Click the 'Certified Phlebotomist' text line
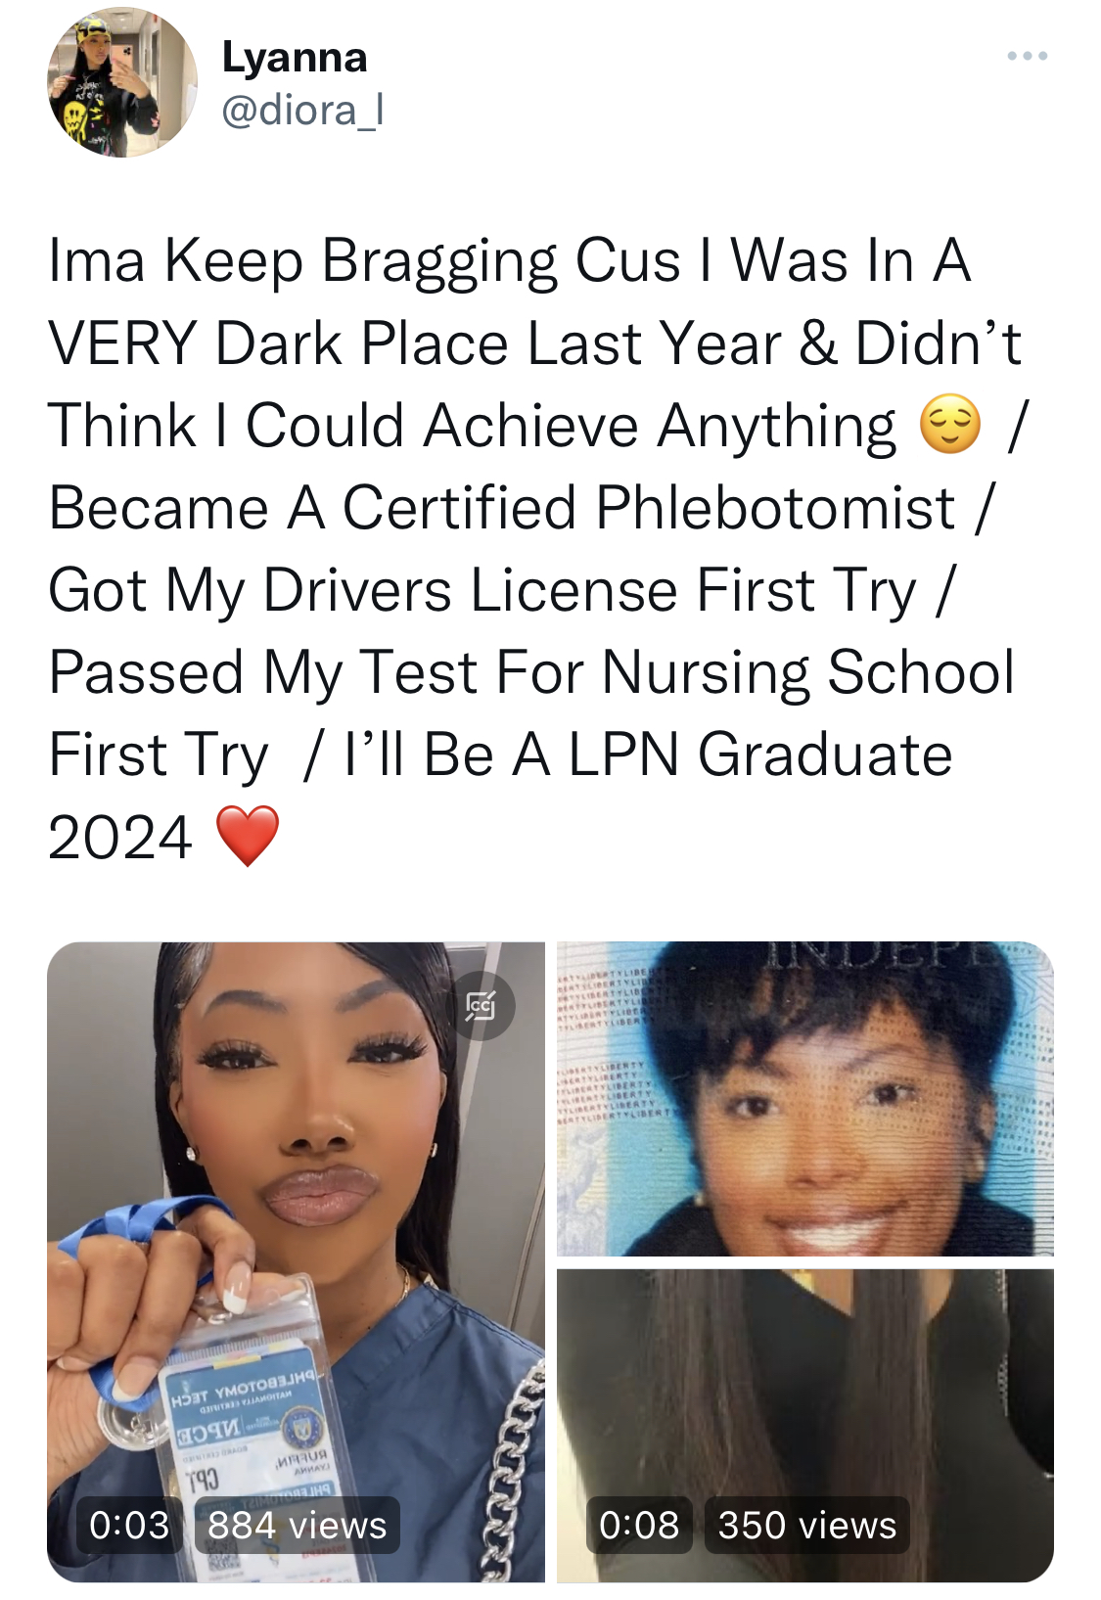1101x1600 pixels. [648, 508]
